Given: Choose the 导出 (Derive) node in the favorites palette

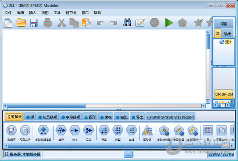Looking at the screenshot, I should [104, 130].
